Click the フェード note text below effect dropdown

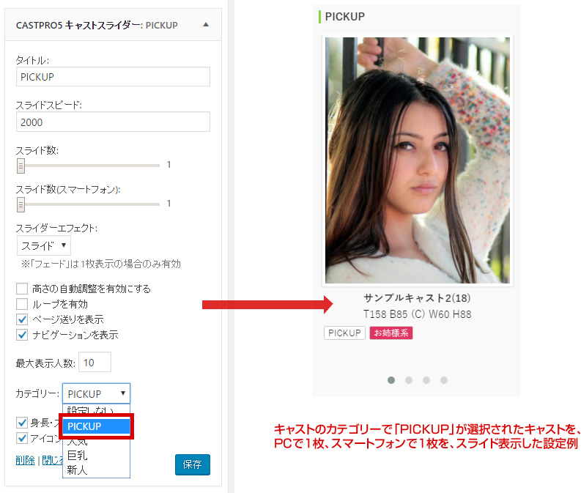[x=100, y=264]
